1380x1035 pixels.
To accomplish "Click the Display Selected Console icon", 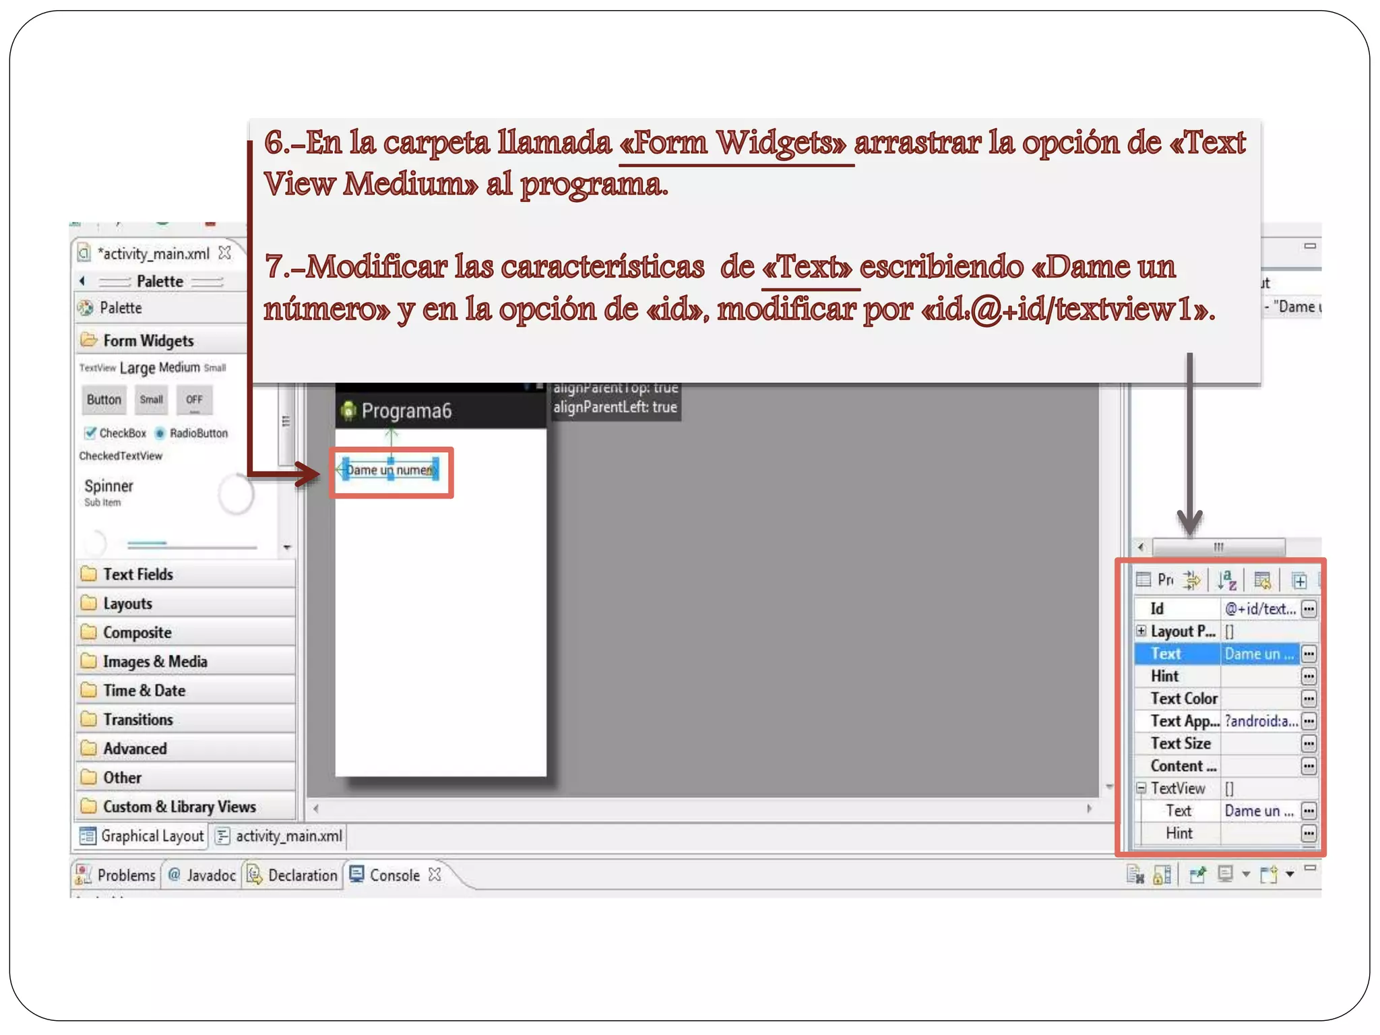I will 1226,874.
